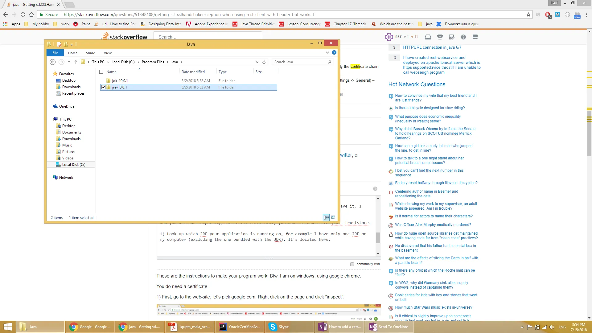
Task: Refresh the Java folder view
Action: point(264,62)
